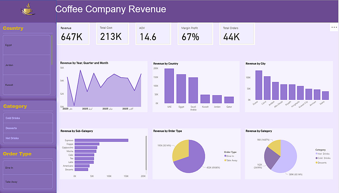Viewport: 339px width, 193px height.
Task: Click the Sub-Category chart scrollbar
Action: point(146,153)
